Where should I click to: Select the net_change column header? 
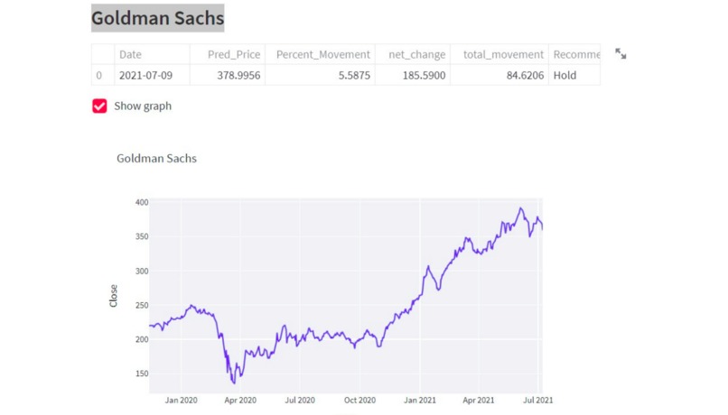pos(413,54)
